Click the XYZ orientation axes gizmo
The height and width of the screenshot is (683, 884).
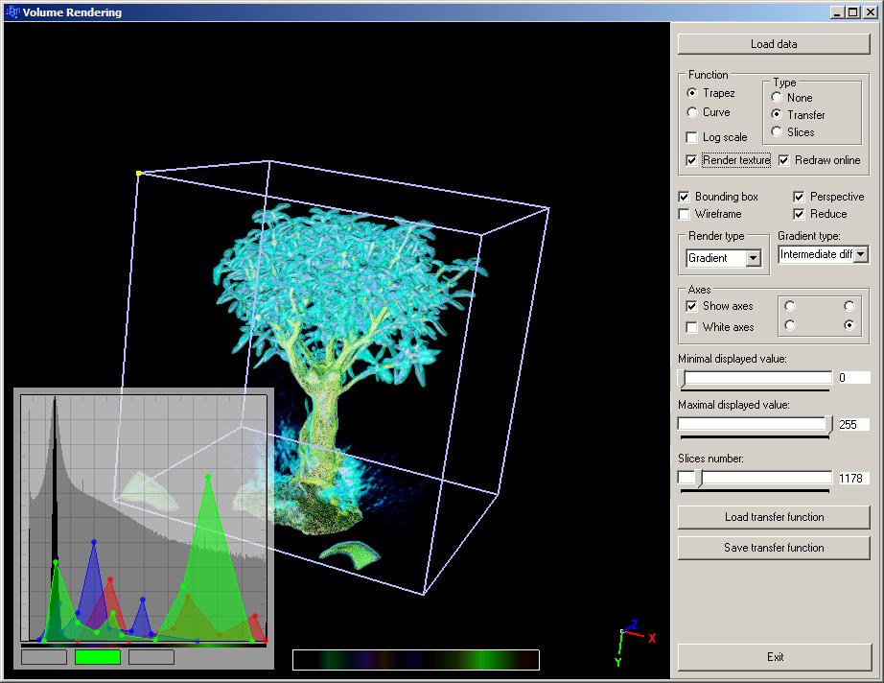pos(636,643)
